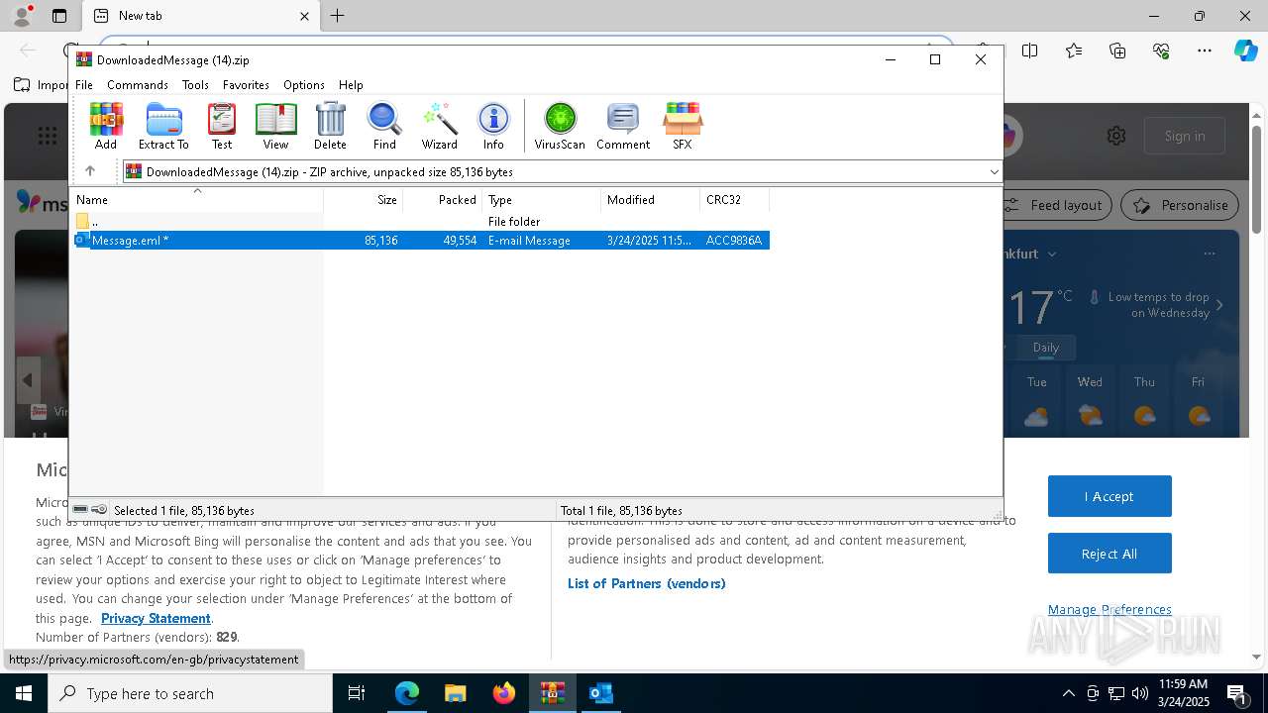The width and height of the screenshot is (1268, 713).
Task: Add a Comment to the archive
Action: click(623, 126)
